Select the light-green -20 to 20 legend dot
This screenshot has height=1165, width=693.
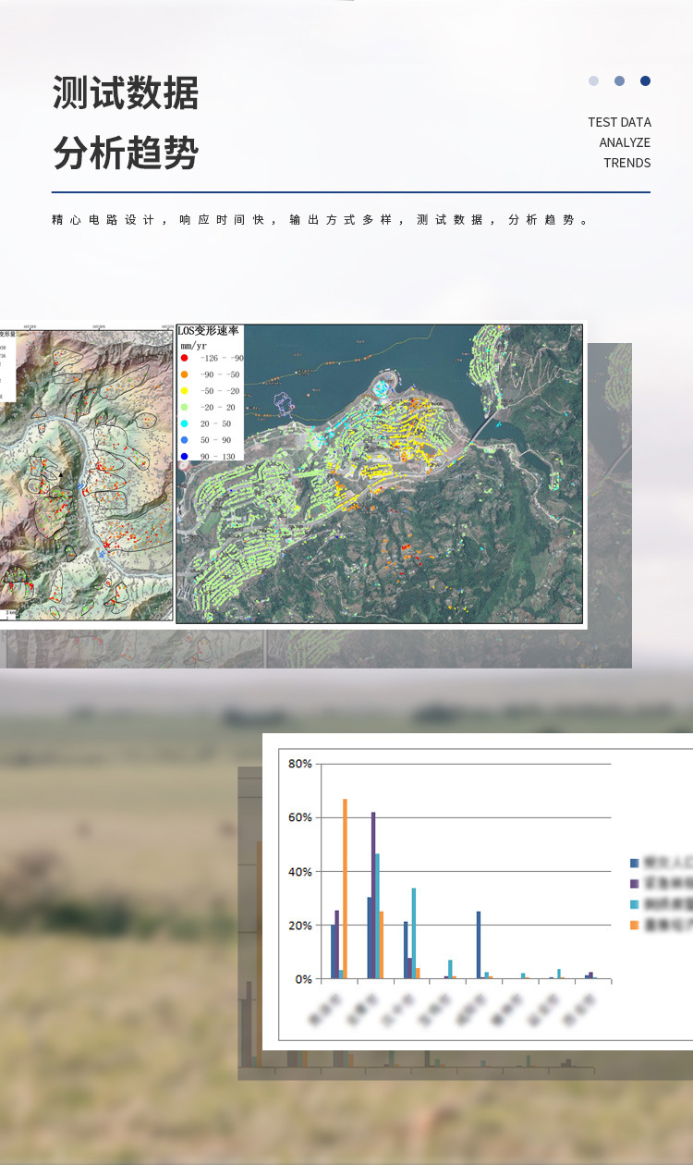[185, 407]
